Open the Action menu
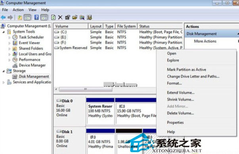Viewport: 239px width, 154px height. pyautogui.click(x=18, y=10)
